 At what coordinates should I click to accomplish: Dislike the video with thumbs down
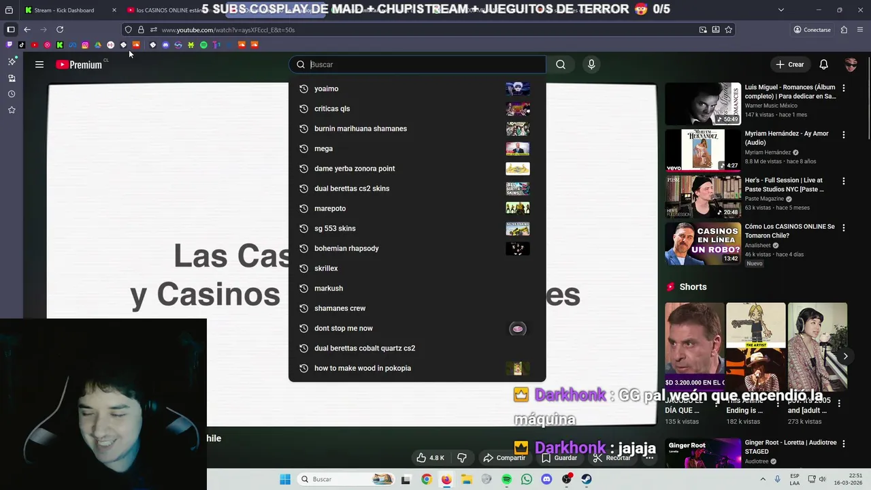(x=462, y=458)
